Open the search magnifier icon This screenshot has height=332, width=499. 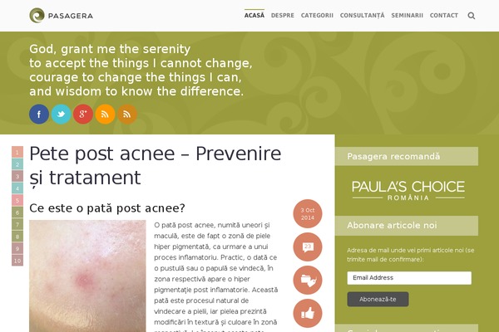pyautogui.click(x=472, y=16)
